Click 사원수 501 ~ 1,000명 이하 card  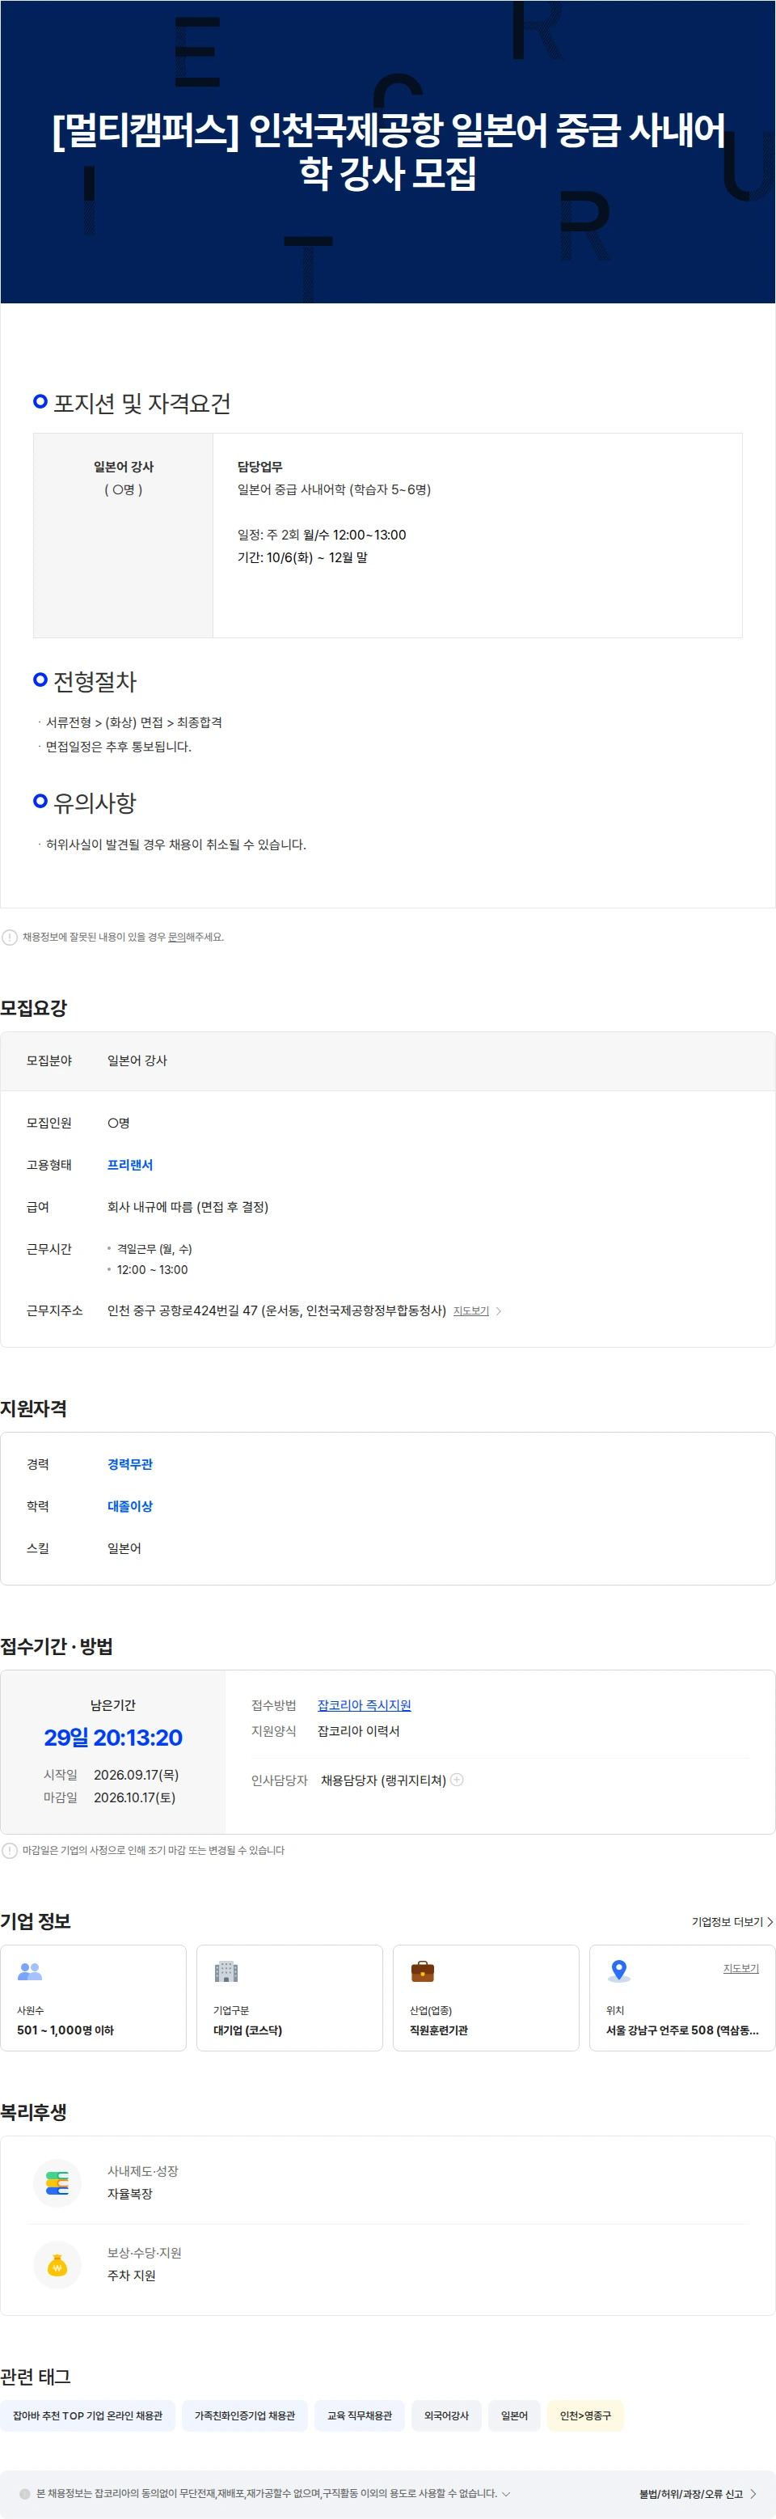[x=93, y=1998]
